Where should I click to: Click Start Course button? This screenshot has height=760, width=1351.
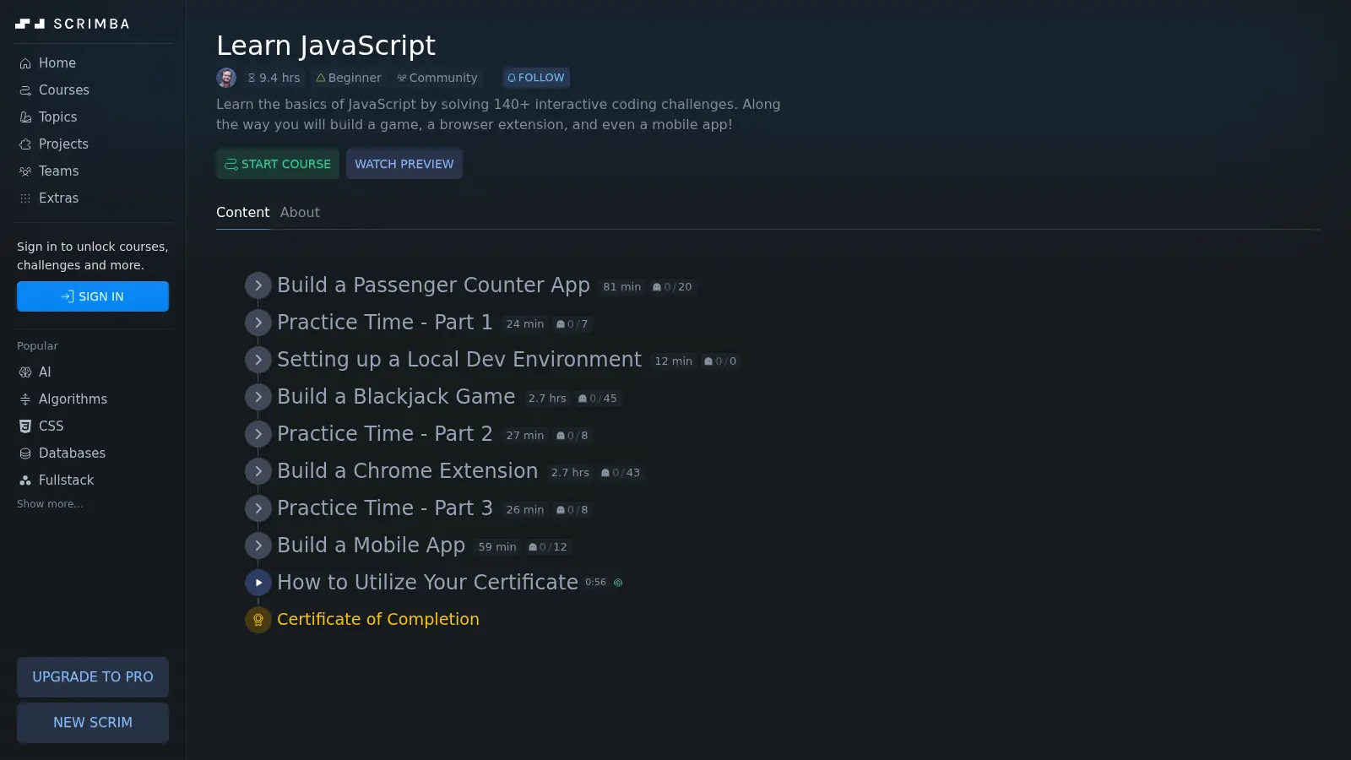coord(278,164)
